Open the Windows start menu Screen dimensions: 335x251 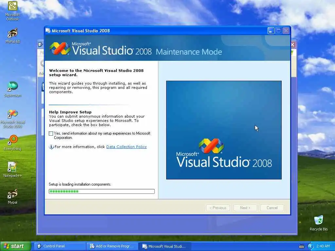[x=15, y=246]
